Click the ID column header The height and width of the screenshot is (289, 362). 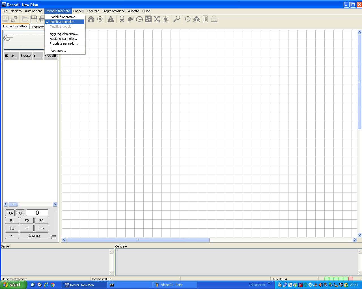[x=7, y=56]
